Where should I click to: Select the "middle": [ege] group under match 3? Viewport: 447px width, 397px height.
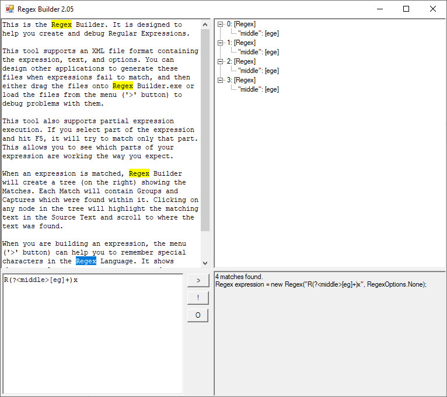(x=259, y=89)
